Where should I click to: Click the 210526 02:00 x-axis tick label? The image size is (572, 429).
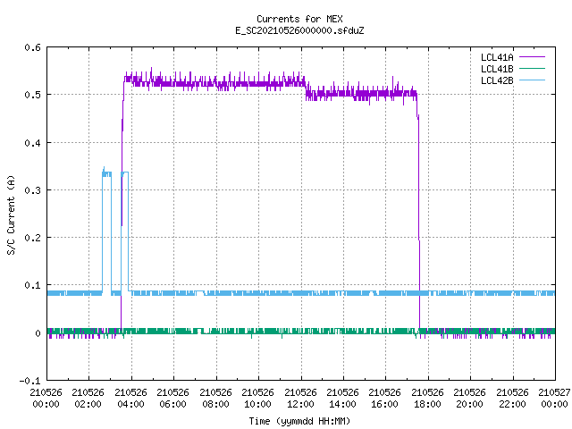click(88, 399)
